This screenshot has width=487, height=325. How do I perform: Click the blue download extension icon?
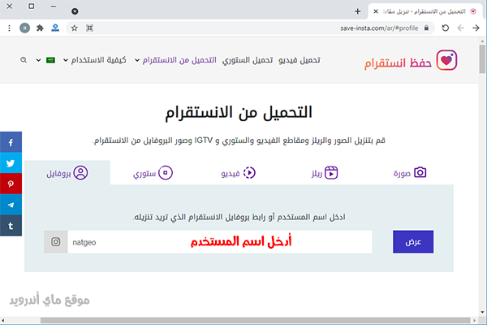(55, 28)
